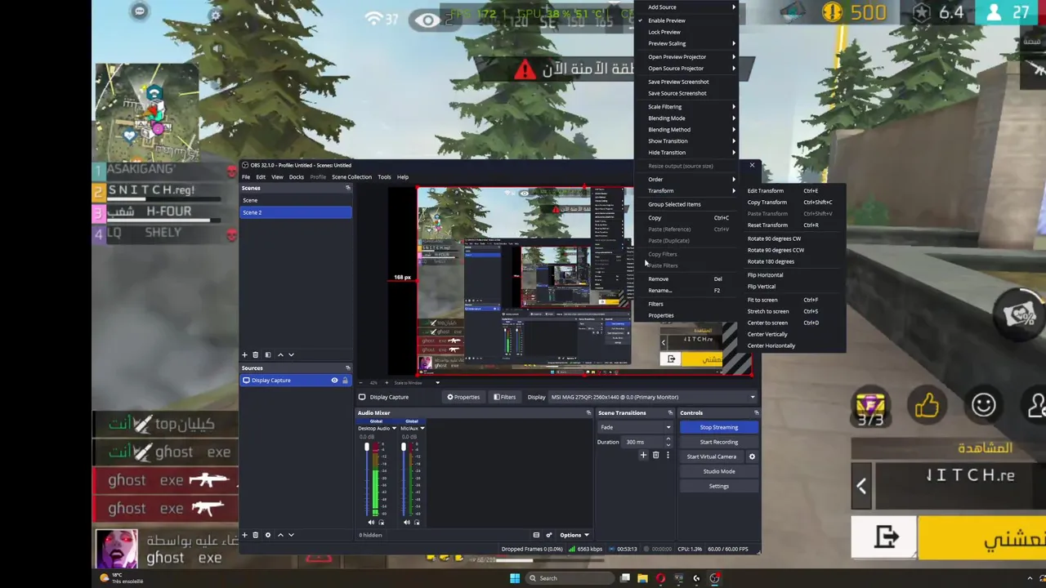Open Properties in the source toolbar

[463, 397]
